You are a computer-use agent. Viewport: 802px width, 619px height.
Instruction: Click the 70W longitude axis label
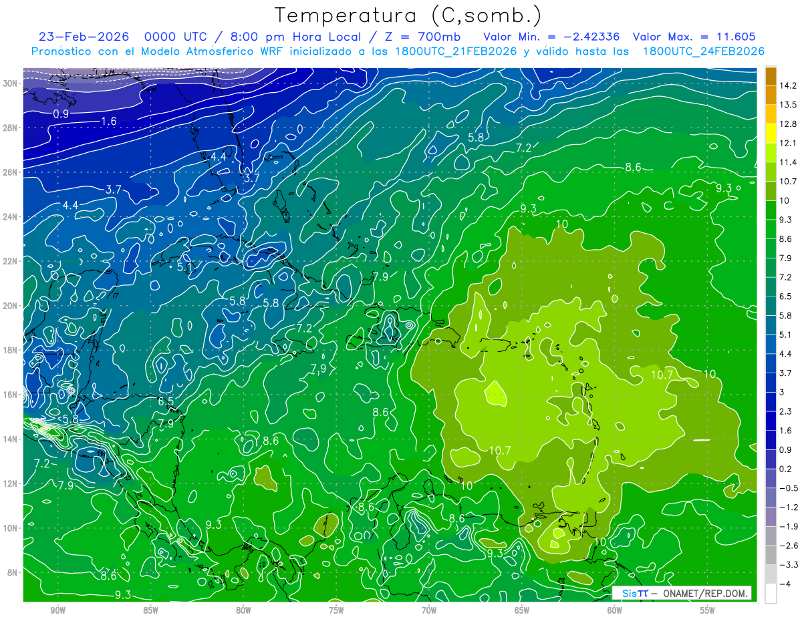pyautogui.click(x=429, y=610)
